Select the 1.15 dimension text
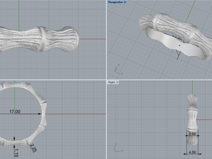The width and height of the screenshot is (212, 159). 16,153
